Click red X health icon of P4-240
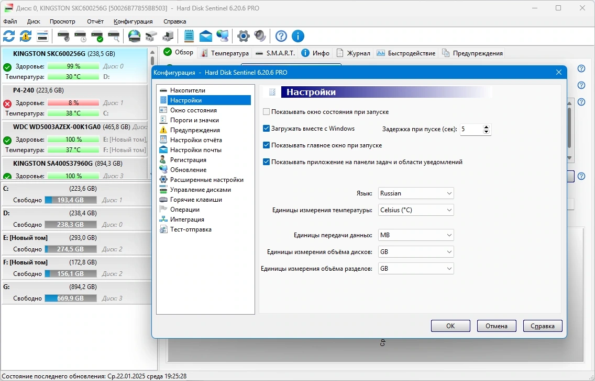This screenshot has width=595, height=381. pyautogui.click(x=7, y=104)
